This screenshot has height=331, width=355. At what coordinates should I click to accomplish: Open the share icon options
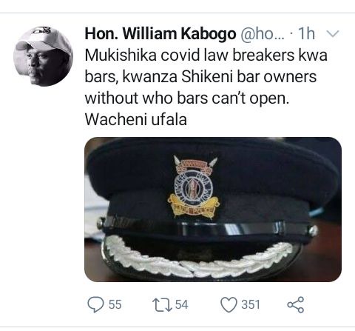(296, 305)
